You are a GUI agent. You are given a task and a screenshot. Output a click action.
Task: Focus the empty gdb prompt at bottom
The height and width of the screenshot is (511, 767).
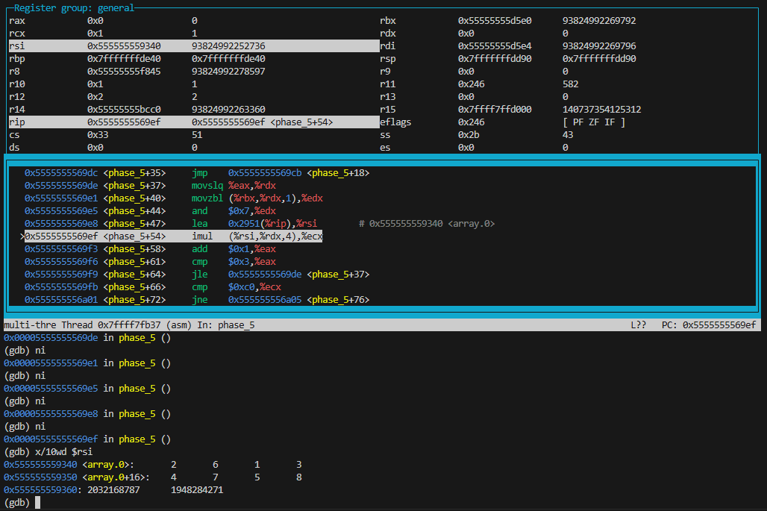37,503
